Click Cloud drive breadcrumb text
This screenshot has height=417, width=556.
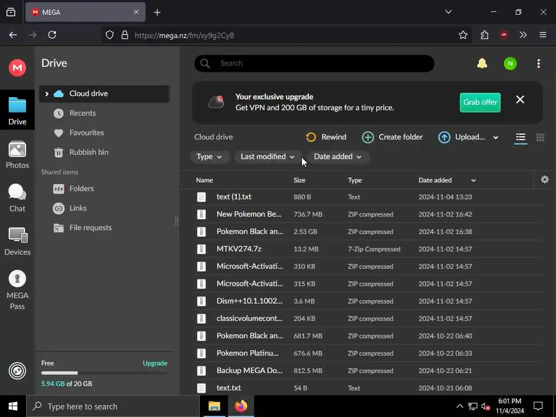(x=213, y=137)
